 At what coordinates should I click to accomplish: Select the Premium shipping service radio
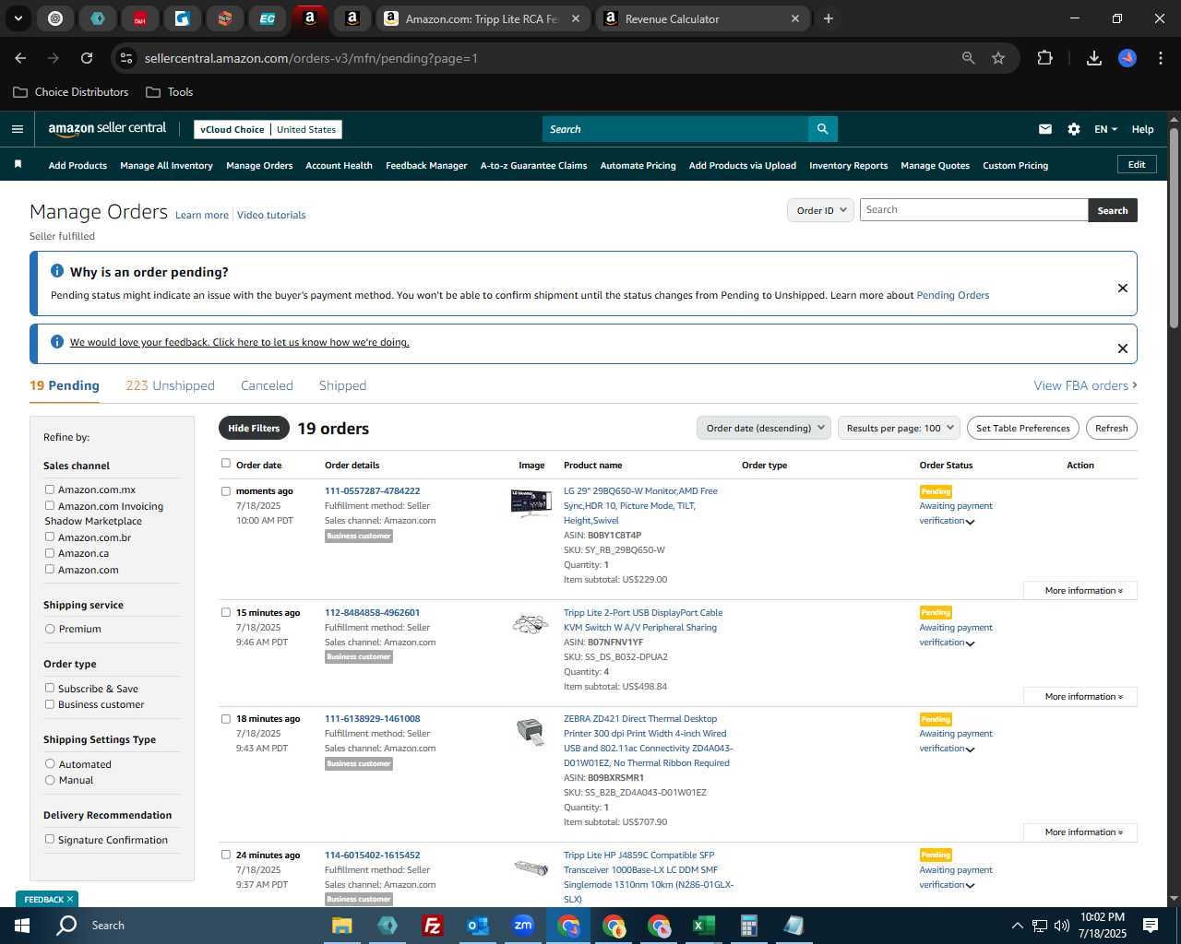point(50,629)
